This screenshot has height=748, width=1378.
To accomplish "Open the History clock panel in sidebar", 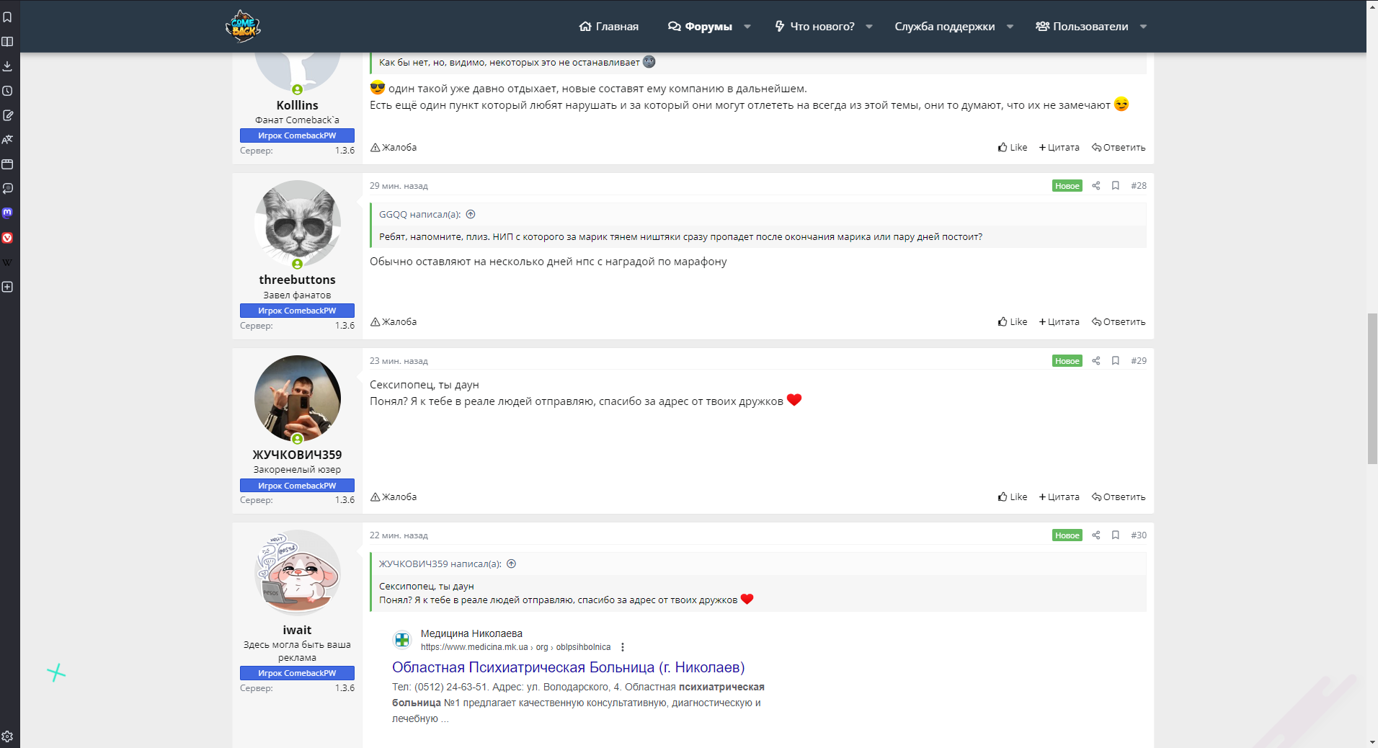I will click(x=7, y=91).
